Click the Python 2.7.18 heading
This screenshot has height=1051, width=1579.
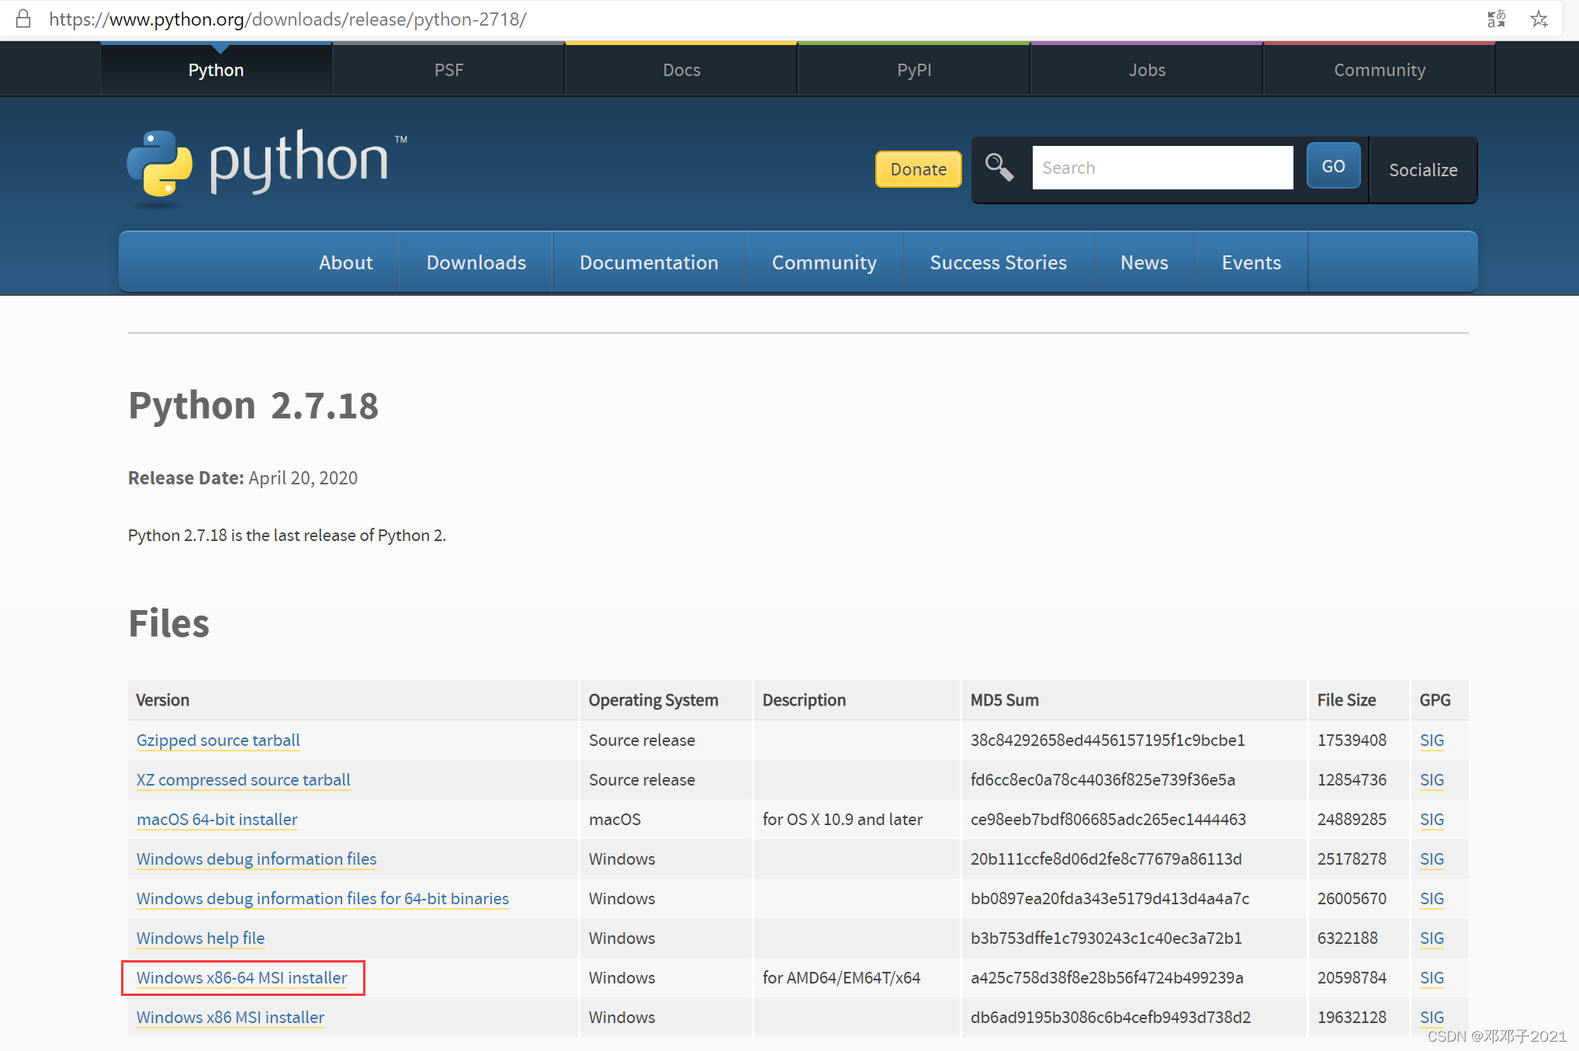coord(253,406)
